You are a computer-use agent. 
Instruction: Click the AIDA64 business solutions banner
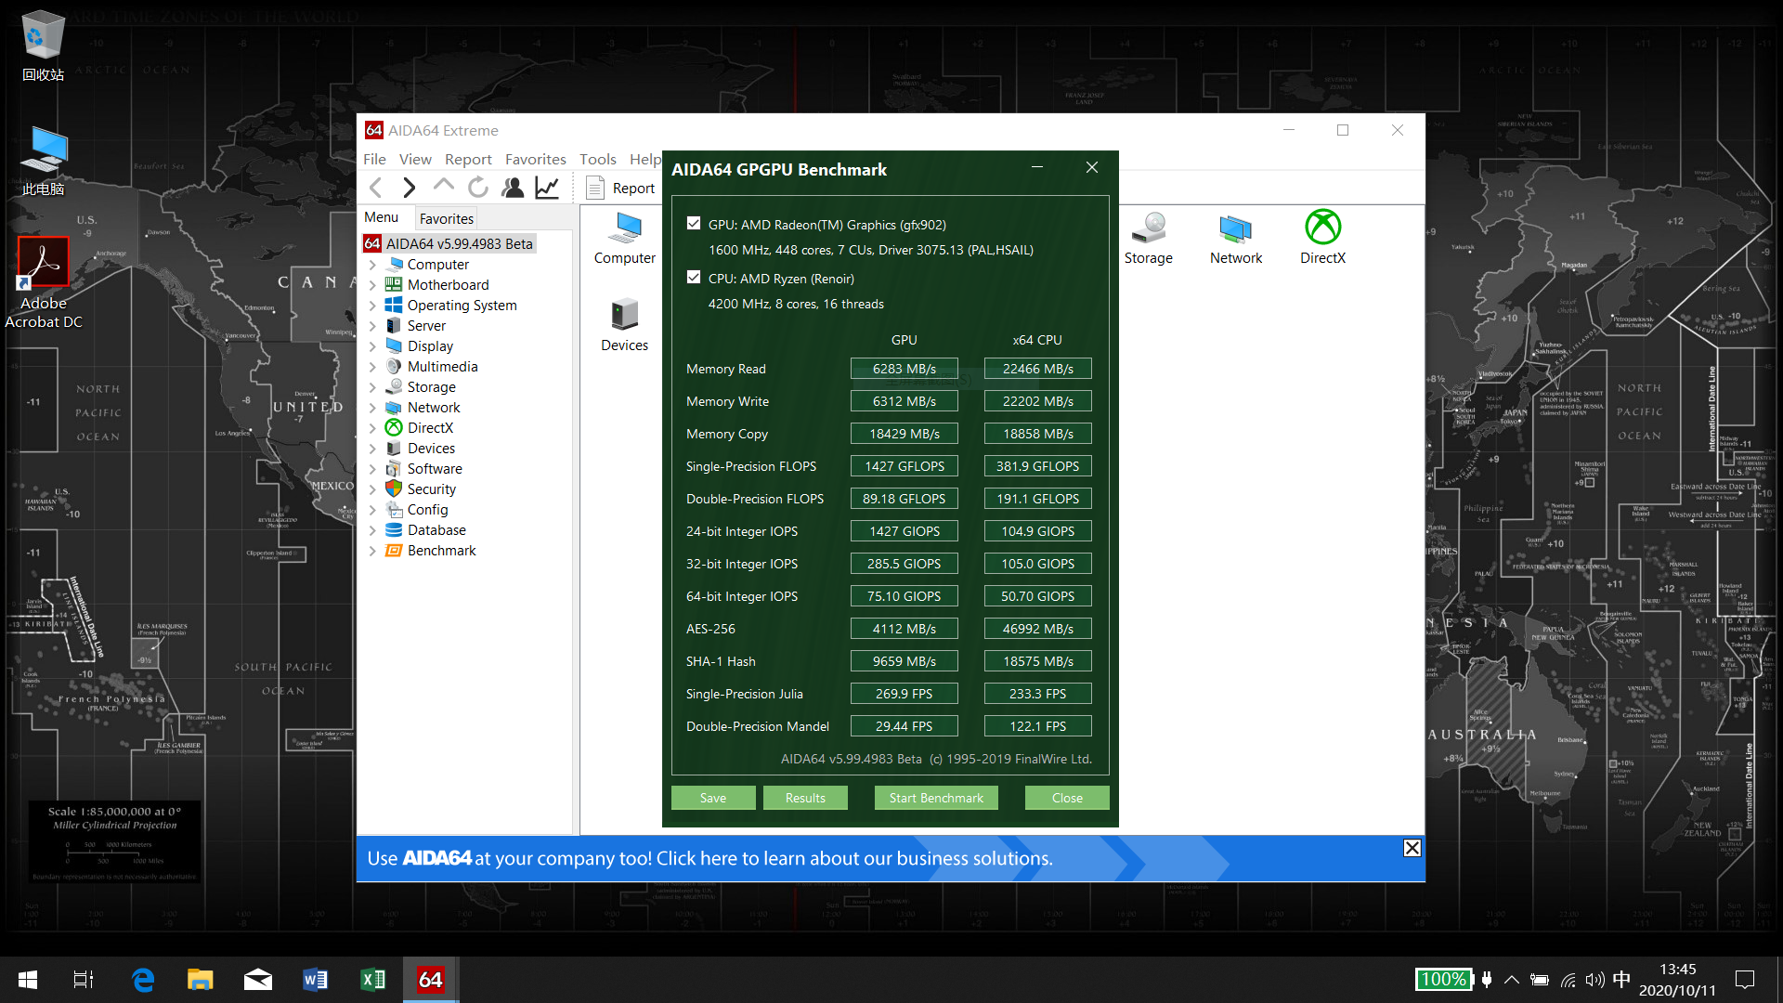coord(709,858)
